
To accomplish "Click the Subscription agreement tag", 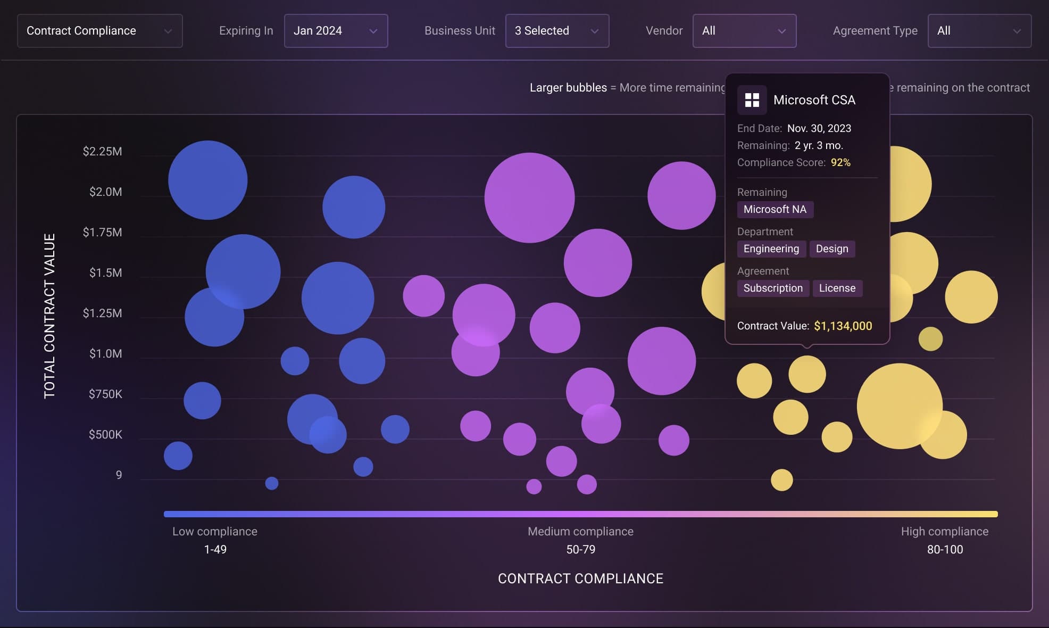I will (x=772, y=288).
